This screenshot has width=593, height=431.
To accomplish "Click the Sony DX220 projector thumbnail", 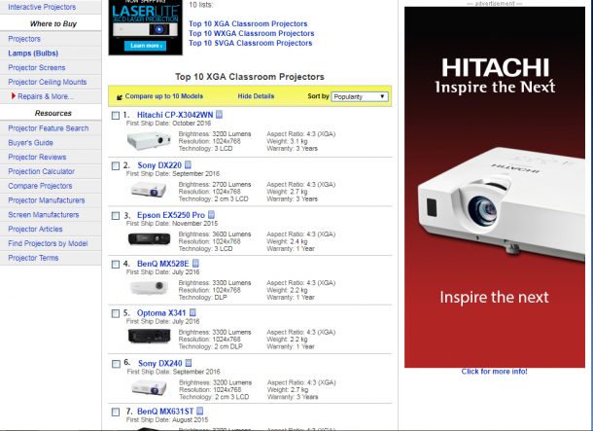I will click(x=147, y=189).
